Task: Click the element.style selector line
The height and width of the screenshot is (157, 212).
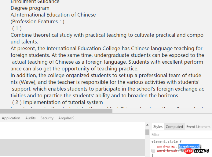Action: tap(166, 142)
